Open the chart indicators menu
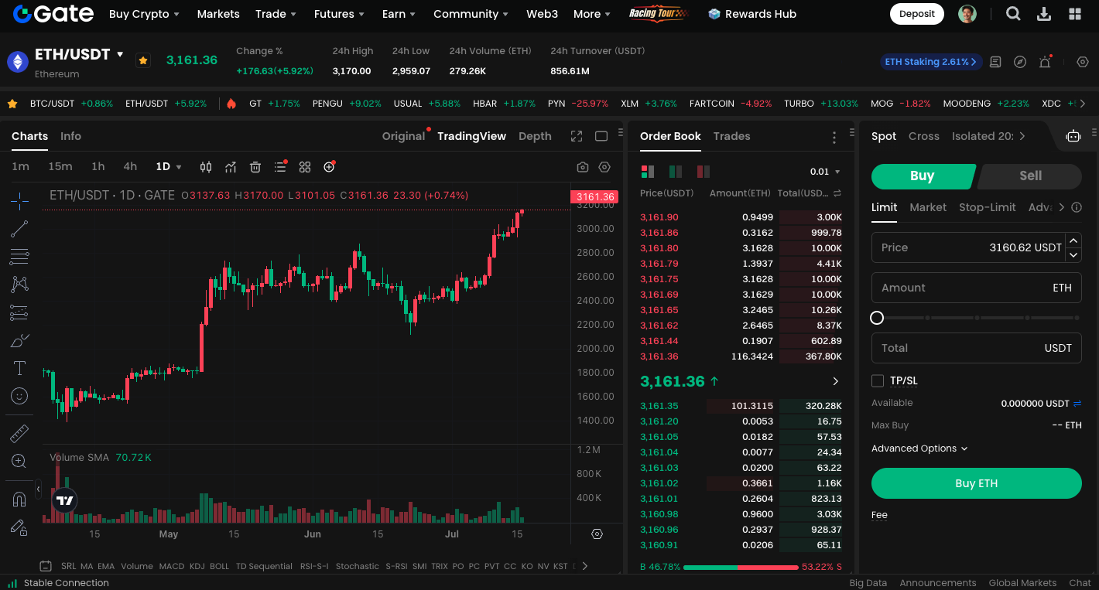This screenshot has height=590, width=1099. (231, 167)
